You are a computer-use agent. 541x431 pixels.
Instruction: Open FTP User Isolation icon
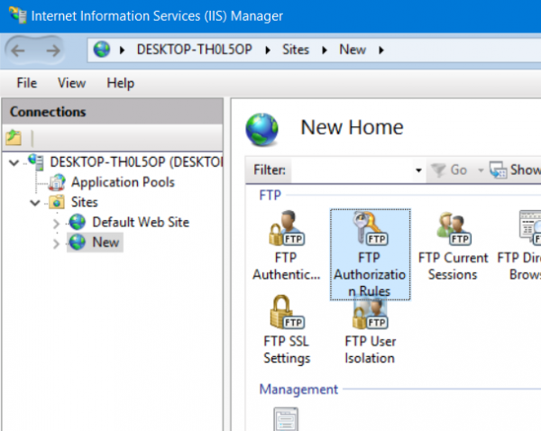coord(369,315)
